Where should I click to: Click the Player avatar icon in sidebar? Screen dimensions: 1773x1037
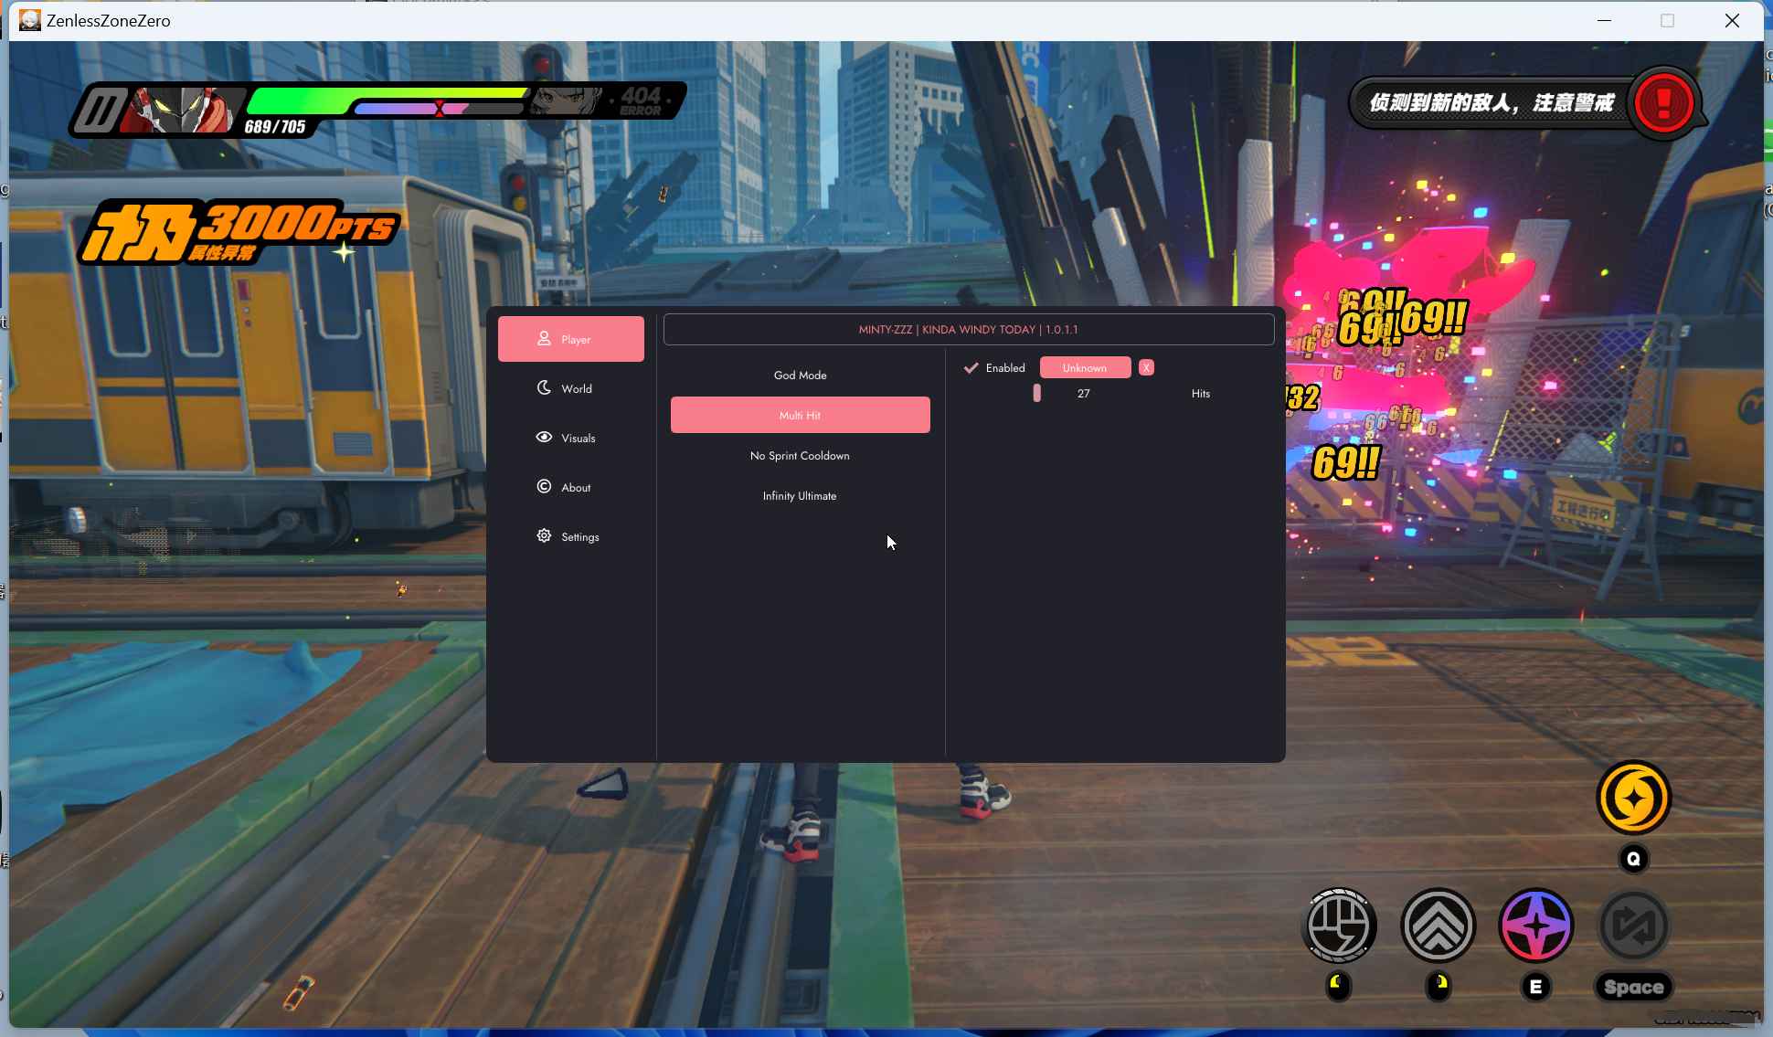coord(543,338)
